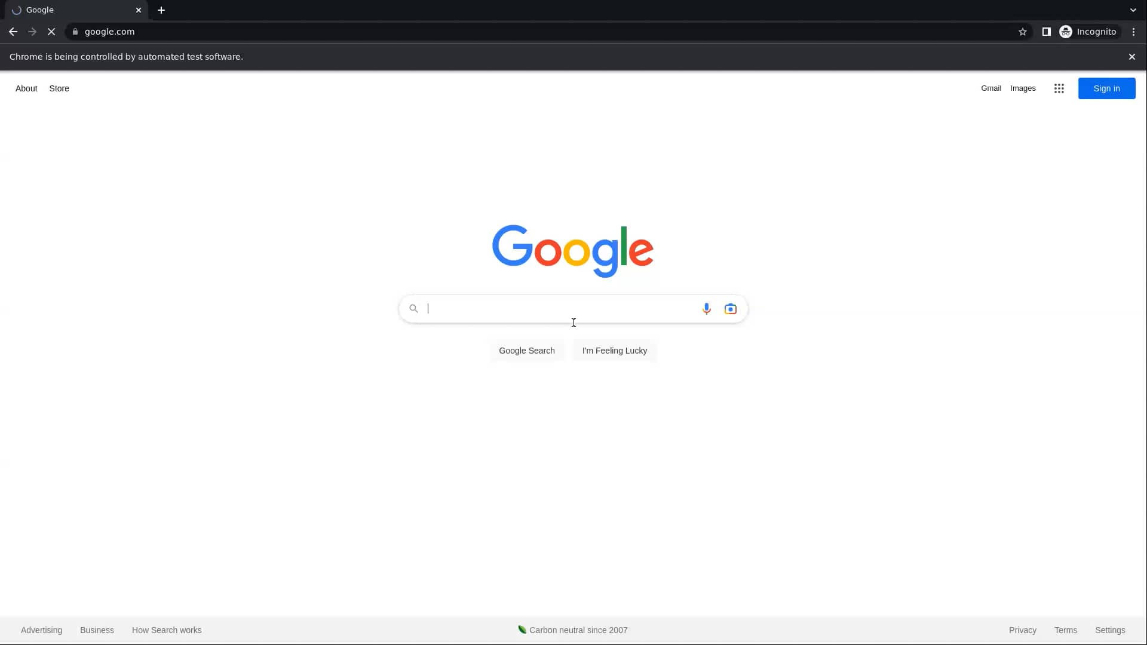Click the Settings link in footer
The width and height of the screenshot is (1147, 645).
click(1110, 630)
